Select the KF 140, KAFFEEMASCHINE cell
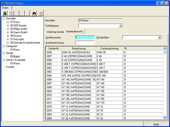The image size is (170, 127). [79, 79]
